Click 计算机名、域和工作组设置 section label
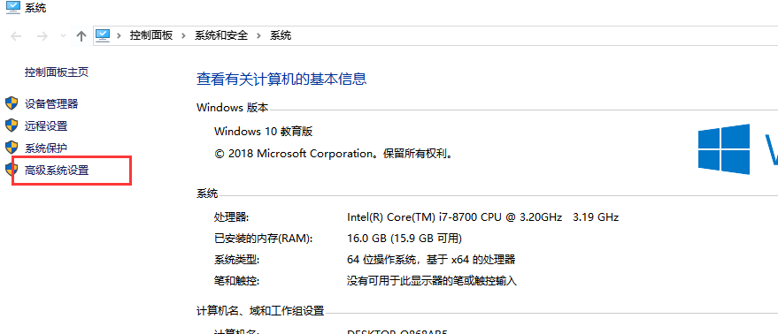Image resolution: width=778 pixels, height=334 pixels. tap(260, 311)
